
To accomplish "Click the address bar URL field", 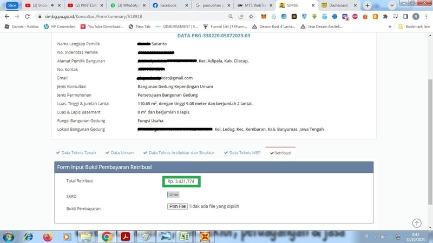I will click(x=135, y=16).
